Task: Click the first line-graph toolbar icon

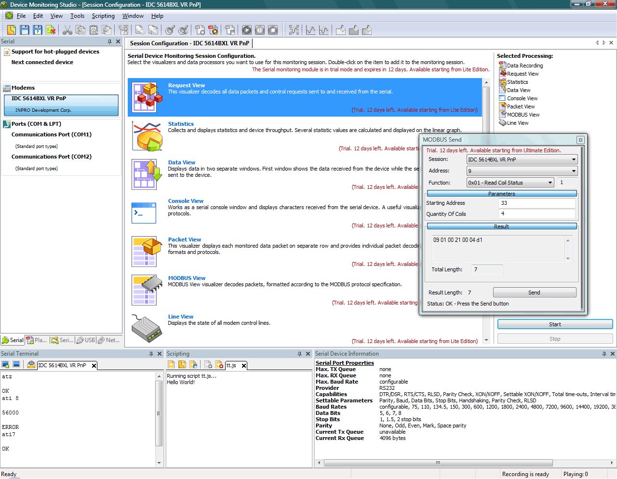Action: (311, 30)
